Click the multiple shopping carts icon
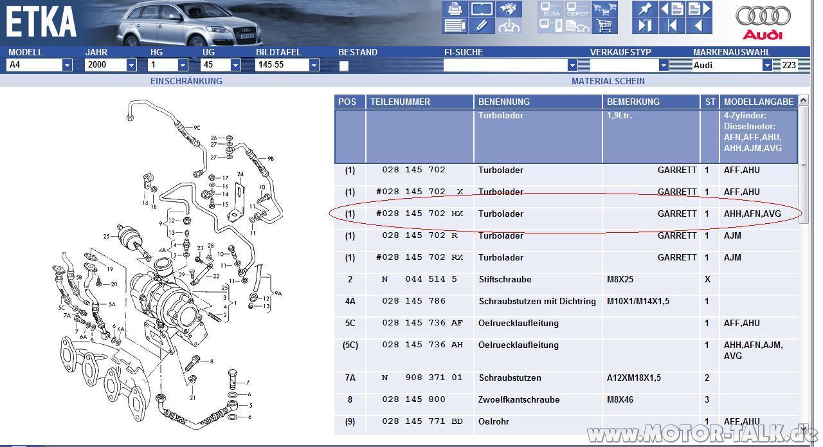This screenshot has height=447, width=823. click(x=604, y=9)
